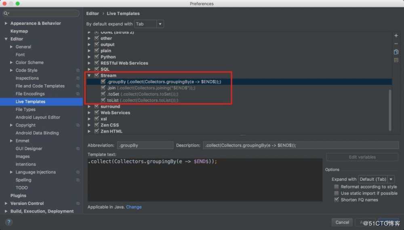Uncheck the SQL template group
Screen dimensions: 404x230
point(97,69)
